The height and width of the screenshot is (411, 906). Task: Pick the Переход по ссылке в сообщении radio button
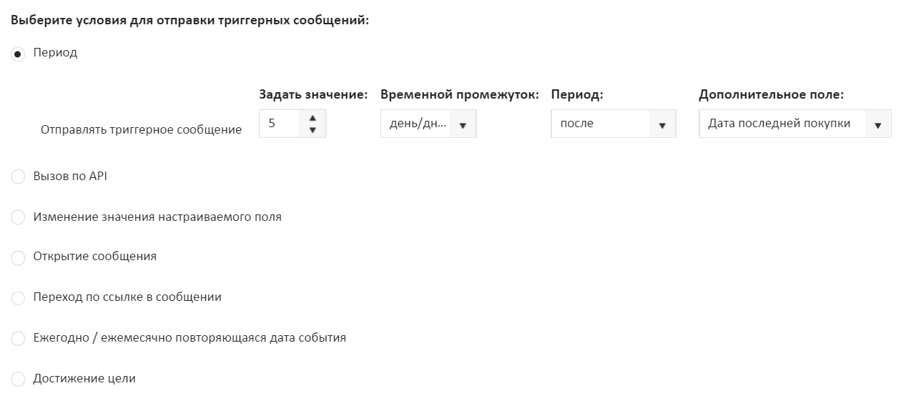[18, 298]
